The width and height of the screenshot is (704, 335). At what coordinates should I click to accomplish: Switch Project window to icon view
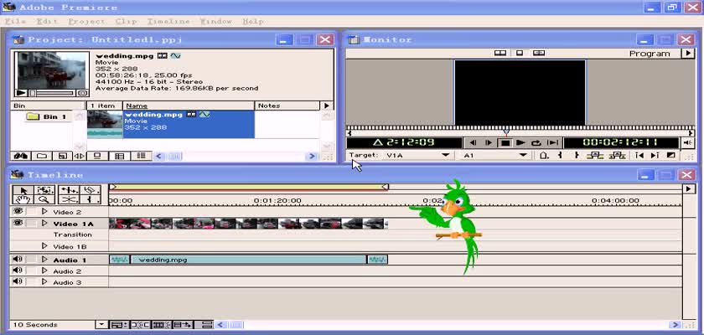[97, 156]
